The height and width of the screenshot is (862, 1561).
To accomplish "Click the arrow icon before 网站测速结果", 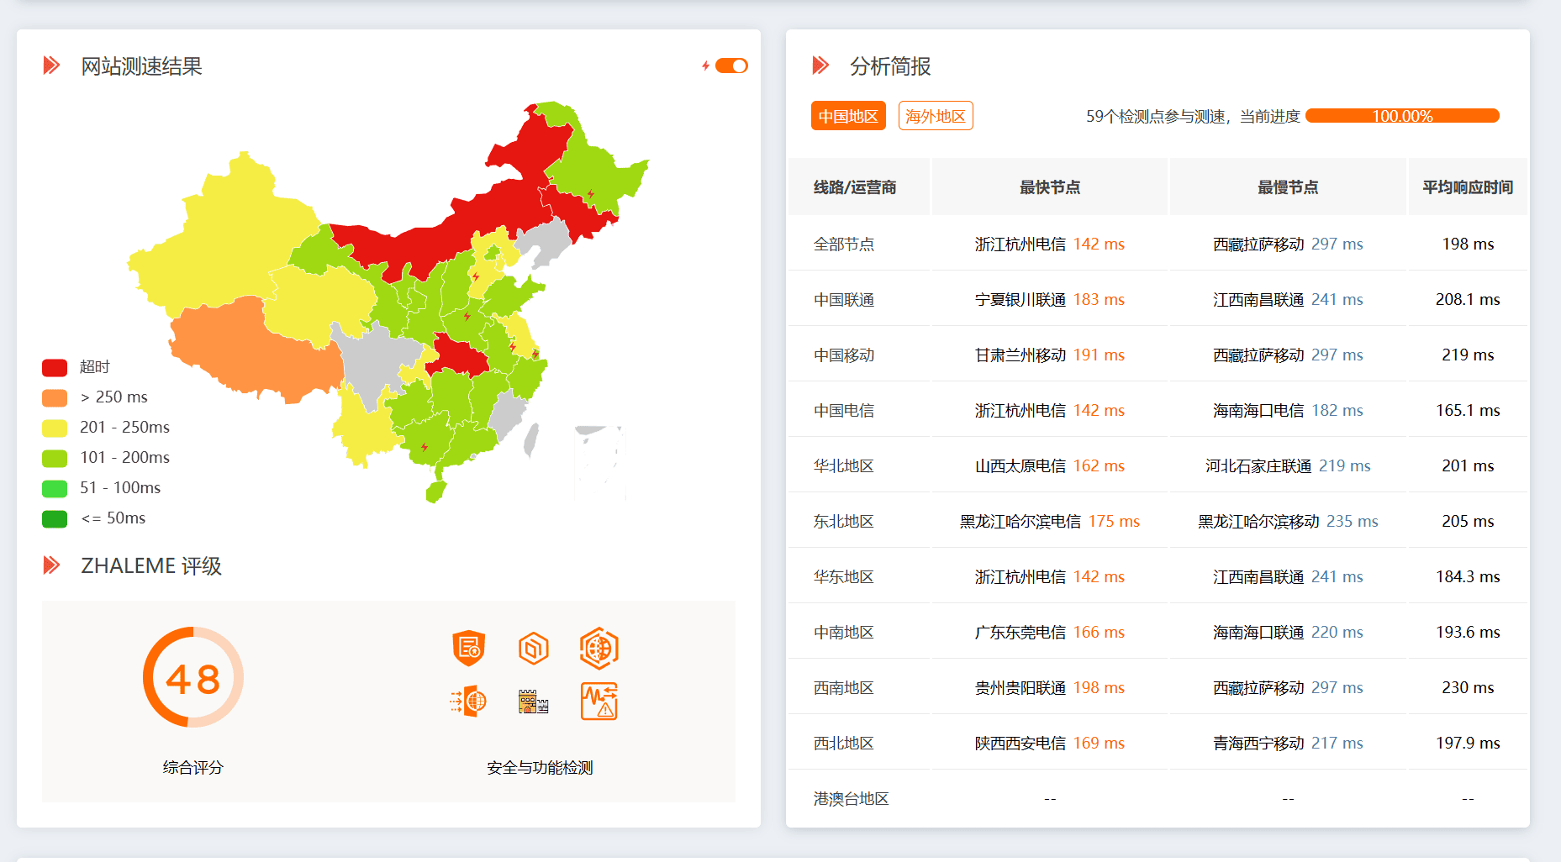I will point(51,66).
